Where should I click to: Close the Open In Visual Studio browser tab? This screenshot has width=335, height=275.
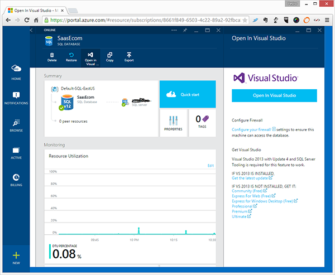tap(62, 11)
